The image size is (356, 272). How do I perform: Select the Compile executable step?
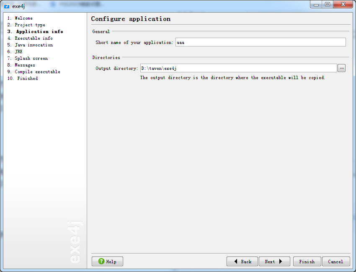pos(37,72)
